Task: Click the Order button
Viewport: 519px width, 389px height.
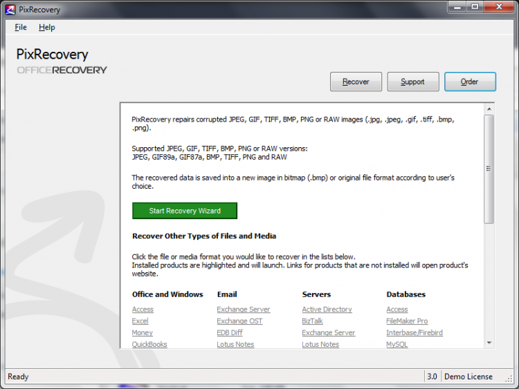Action: [470, 82]
